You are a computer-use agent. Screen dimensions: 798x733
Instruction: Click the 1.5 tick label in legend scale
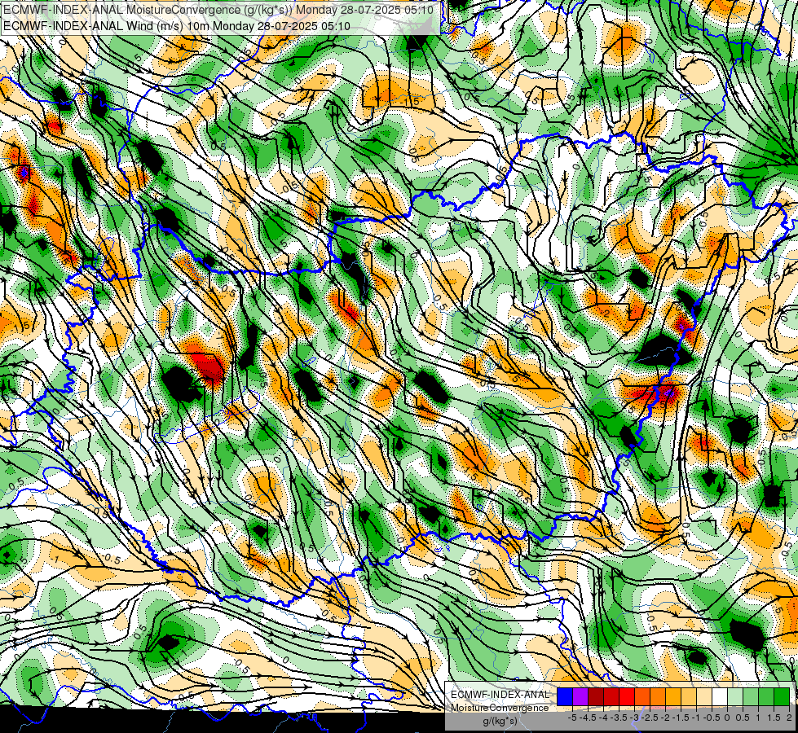coord(774,718)
